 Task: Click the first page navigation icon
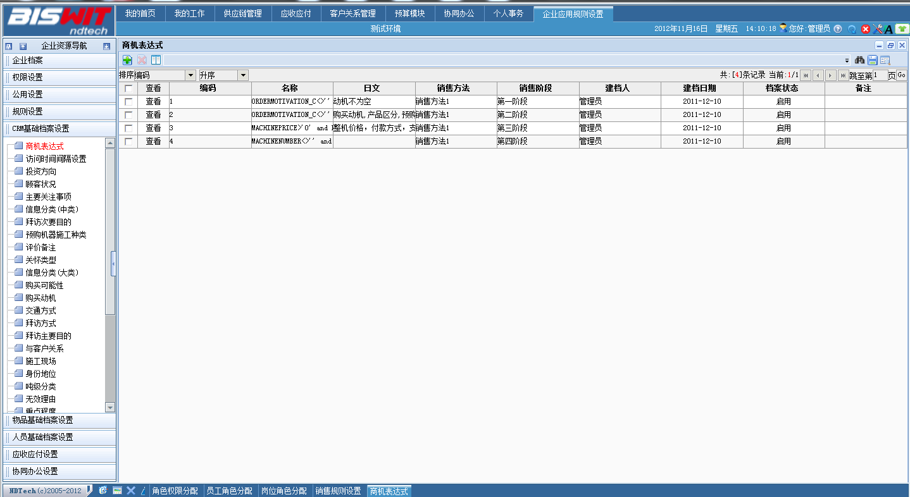pyautogui.click(x=806, y=75)
